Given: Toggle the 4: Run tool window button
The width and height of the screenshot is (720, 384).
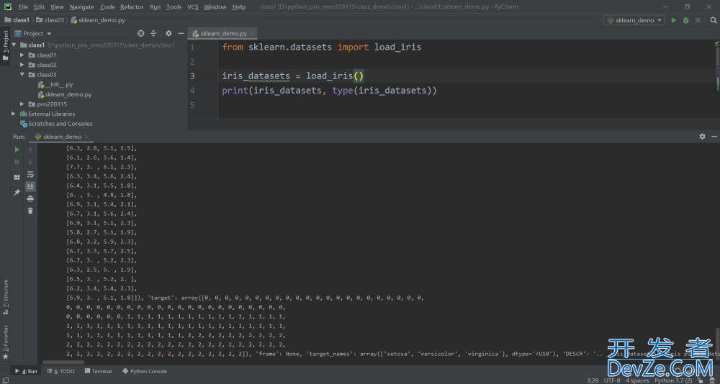Looking at the screenshot, I should [x=26, y=371].
